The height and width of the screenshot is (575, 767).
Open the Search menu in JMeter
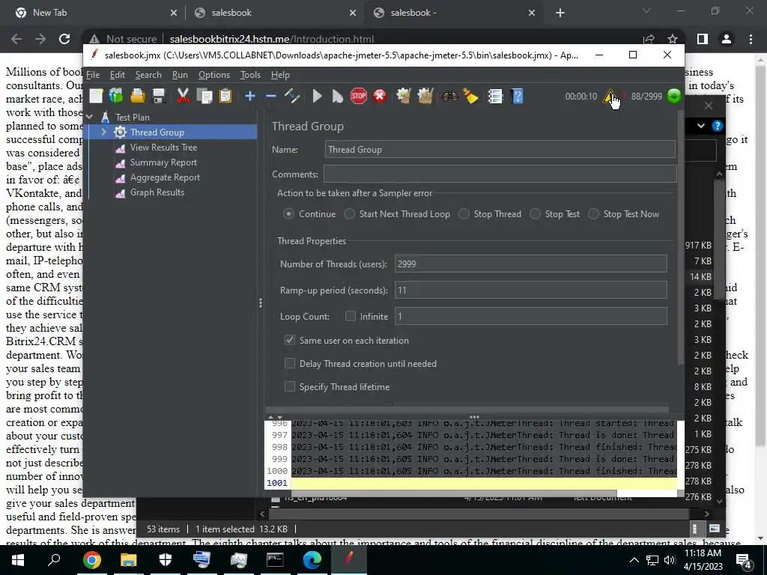pyautogui.click(x=148, y=75)
